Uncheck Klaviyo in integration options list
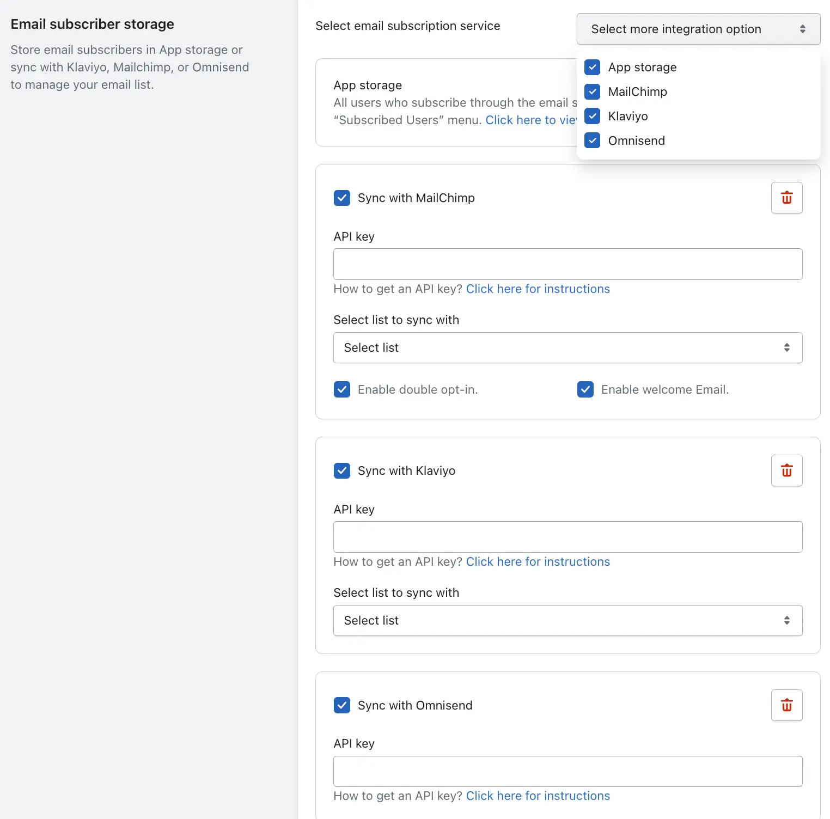The width and height of the screenshot is (830, 819). tap(592, 116)
